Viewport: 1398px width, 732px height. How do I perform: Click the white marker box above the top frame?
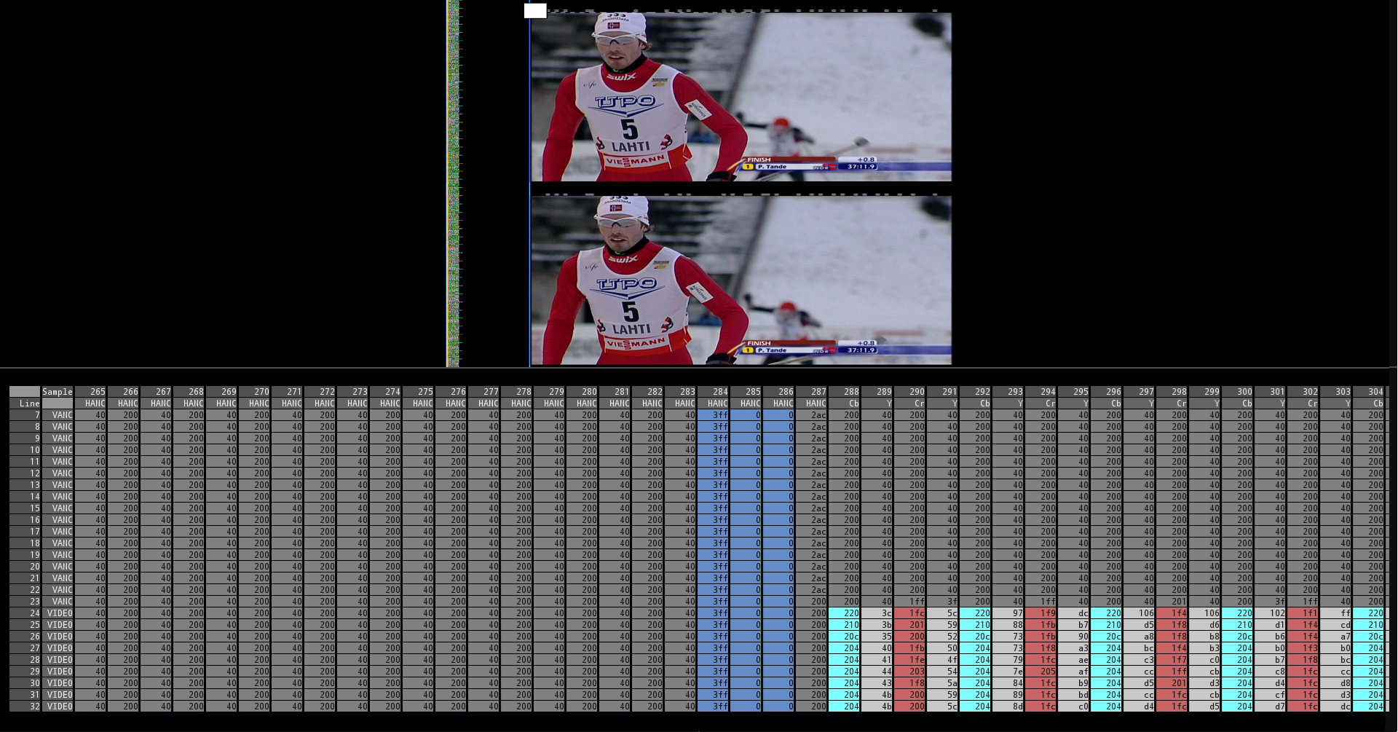tap(534, 10)
